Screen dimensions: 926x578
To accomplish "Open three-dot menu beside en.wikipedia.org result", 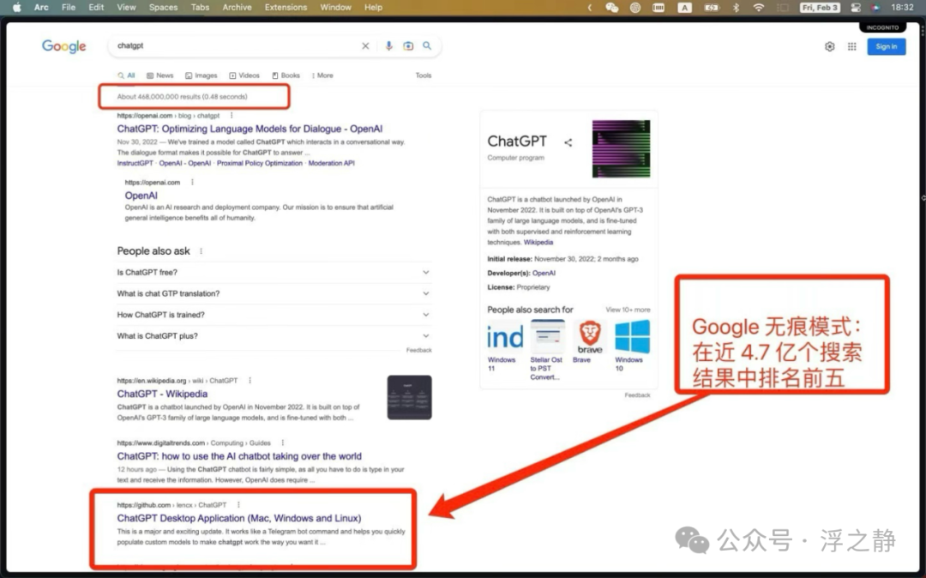I will tap(250, 381).
